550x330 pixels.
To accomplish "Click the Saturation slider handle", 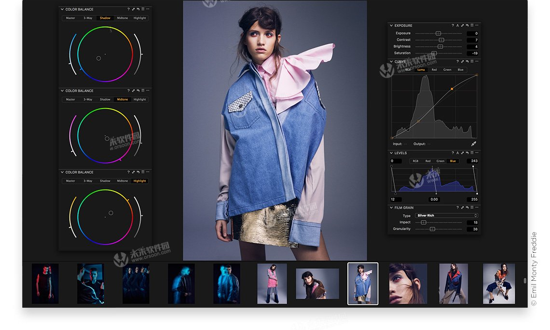I will pos(434,53).
